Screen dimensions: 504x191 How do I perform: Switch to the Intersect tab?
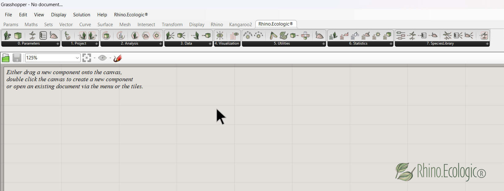(x=146, y=25)
